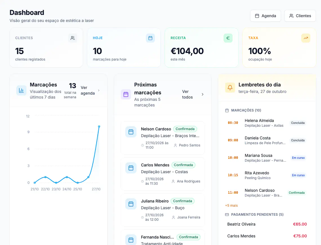This screenshot has width=321, height=245.
Task: Click the bell icon beside Lembretes do dia
Action: pos(230,88)
